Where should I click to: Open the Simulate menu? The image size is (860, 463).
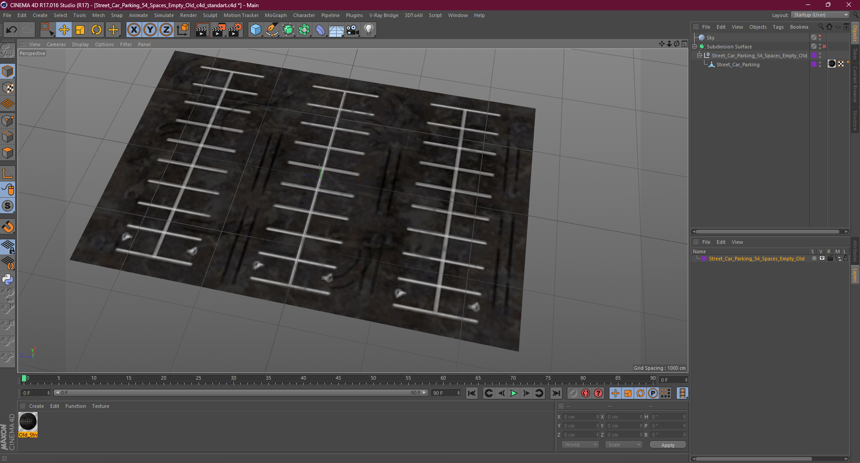click(x=164, y=15)
